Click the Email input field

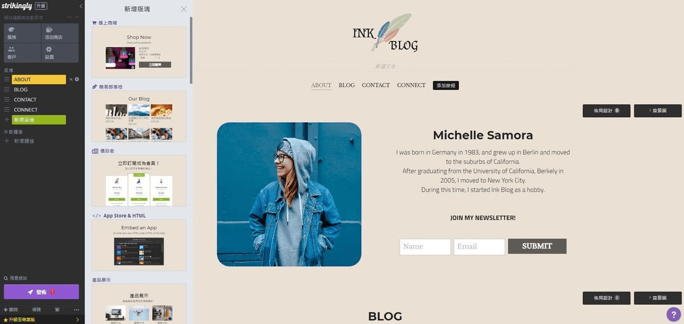point(479,247)
